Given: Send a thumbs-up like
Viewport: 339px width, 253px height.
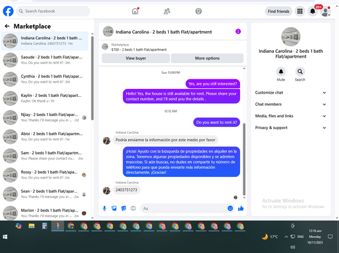Looking at the screenshot, I should (241, 208).
